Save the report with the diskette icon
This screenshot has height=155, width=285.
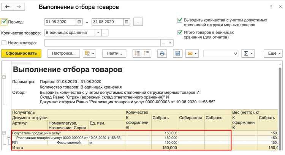point(177,54)
